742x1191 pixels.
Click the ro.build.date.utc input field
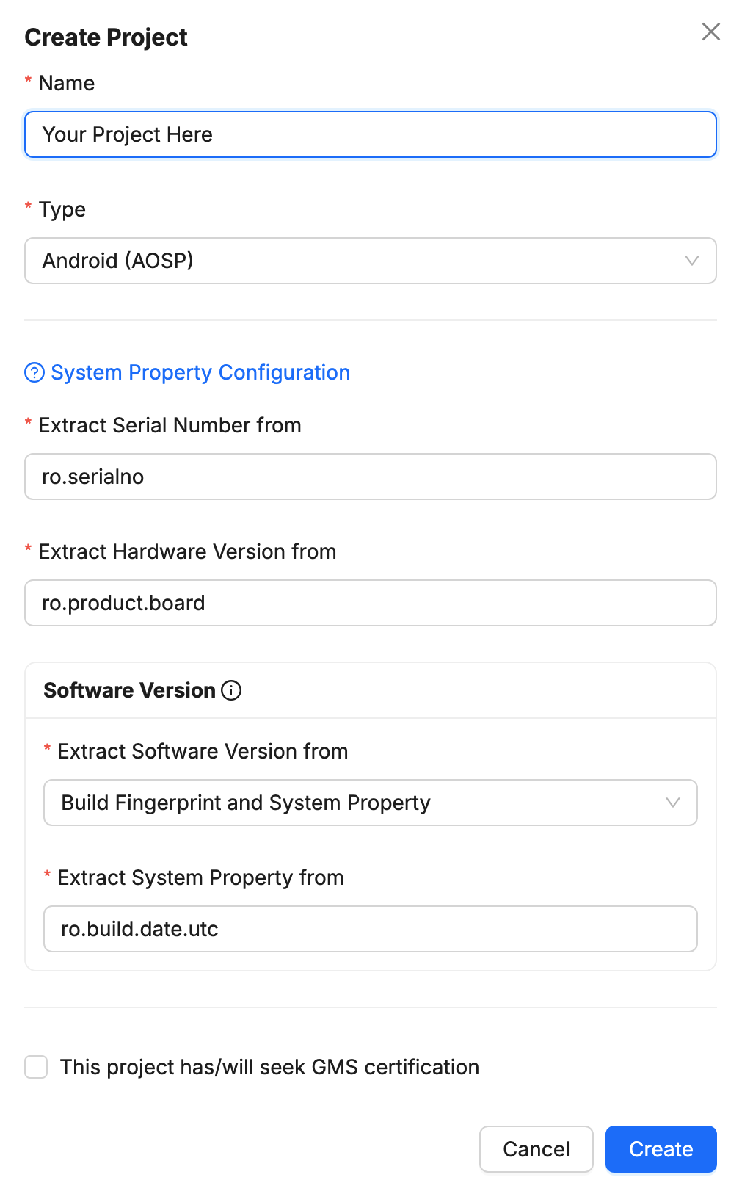pos(371,929)
